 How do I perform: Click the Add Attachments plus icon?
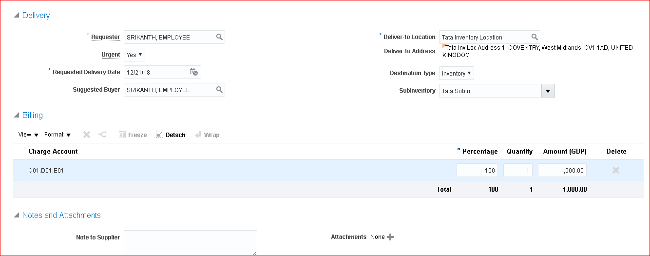390,237
